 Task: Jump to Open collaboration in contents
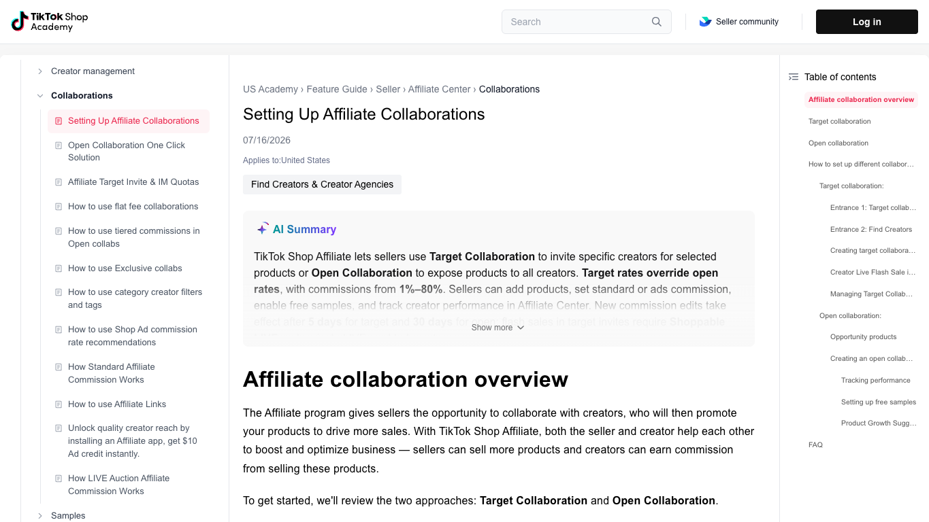click(838, 143)
